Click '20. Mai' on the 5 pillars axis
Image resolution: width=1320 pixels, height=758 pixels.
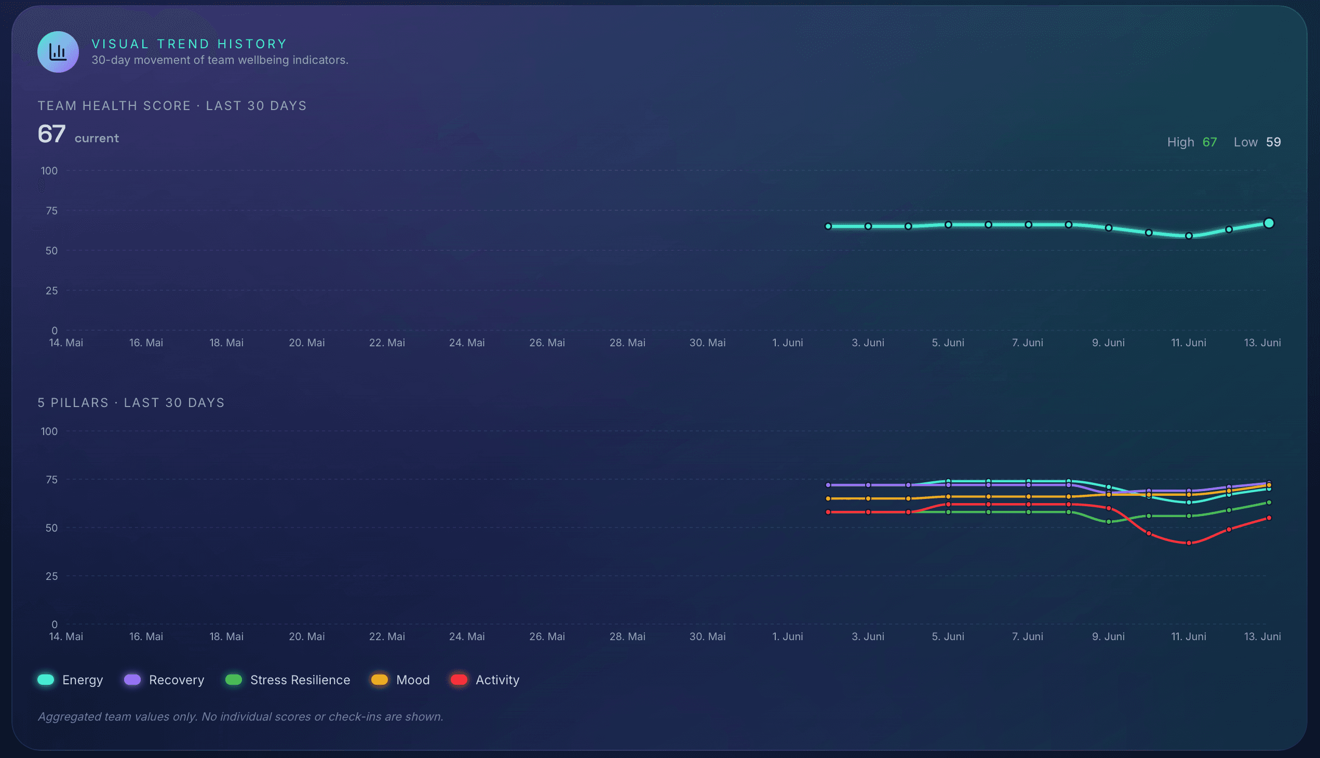(307, 636)
